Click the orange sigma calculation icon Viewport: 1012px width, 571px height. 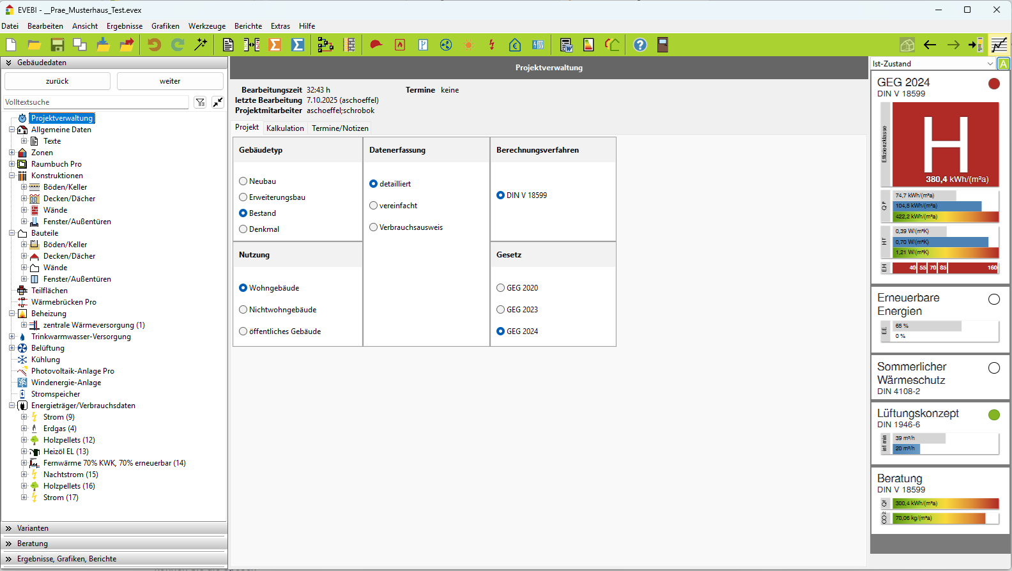(x=275, y=45)
